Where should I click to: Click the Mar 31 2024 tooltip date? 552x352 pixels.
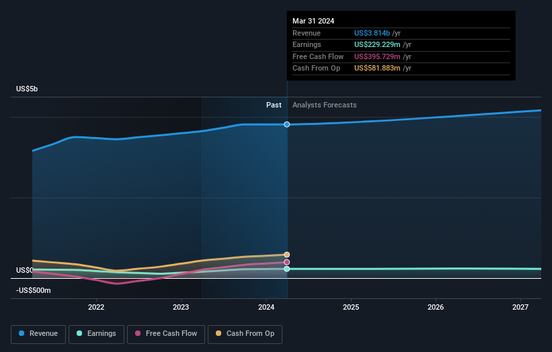(x=313, y=21)
